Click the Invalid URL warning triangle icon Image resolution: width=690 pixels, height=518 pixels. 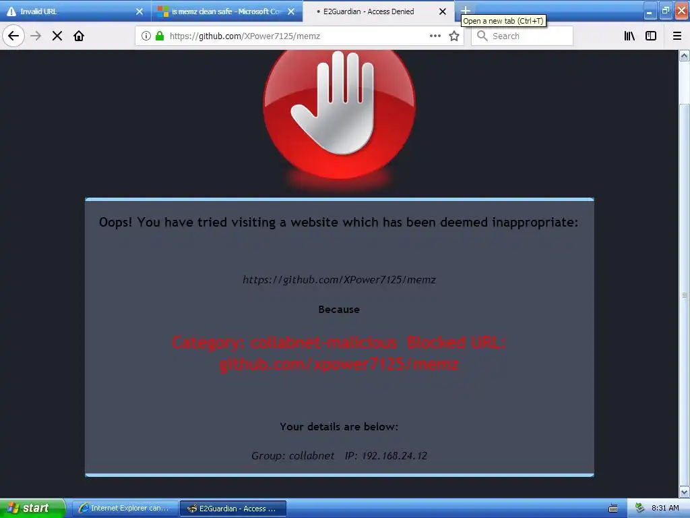tap(11, 11)
